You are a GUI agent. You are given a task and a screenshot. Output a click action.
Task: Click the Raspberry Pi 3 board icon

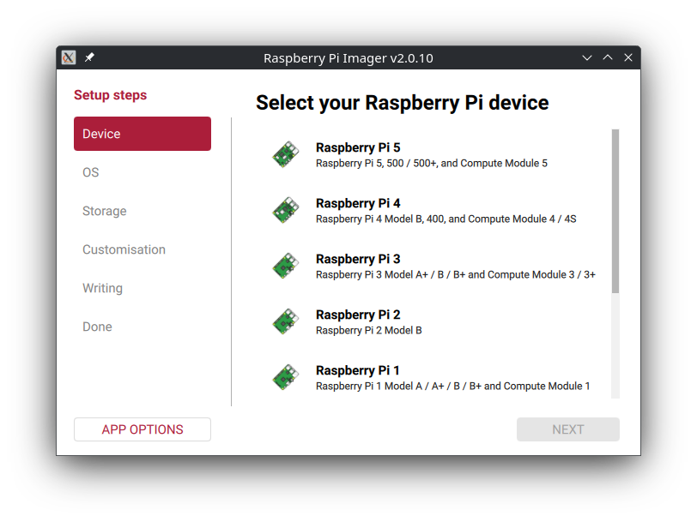(286, 266)
